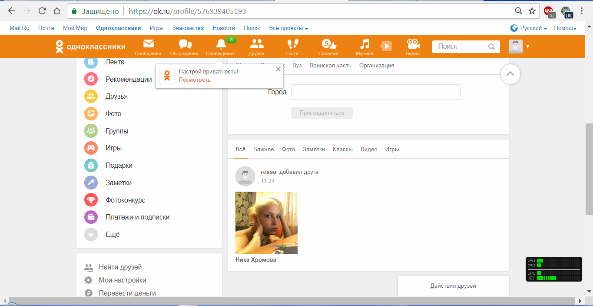Switch to Классы feed tab
Viewport: 593px width, 306px height.
pyautogui.click(x=343, y=149)
